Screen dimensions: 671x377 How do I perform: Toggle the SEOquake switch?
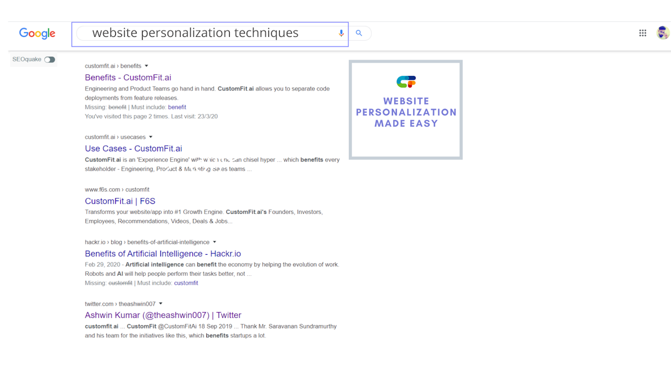click(x=50, y=60)
